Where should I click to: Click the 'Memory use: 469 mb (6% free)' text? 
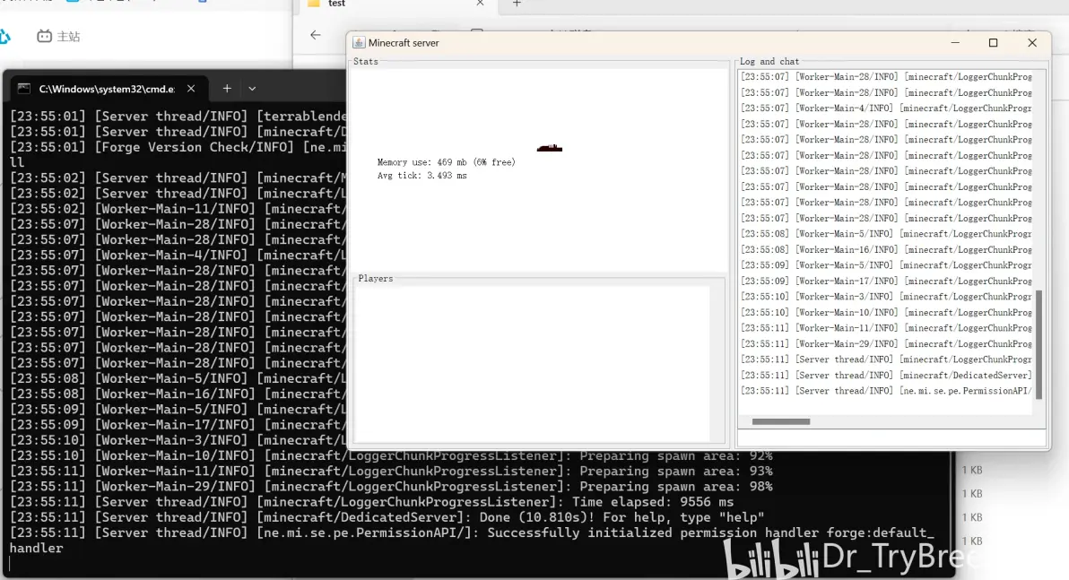pos(447,162)
